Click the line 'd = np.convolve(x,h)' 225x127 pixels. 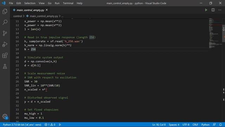tap(40, 61)
